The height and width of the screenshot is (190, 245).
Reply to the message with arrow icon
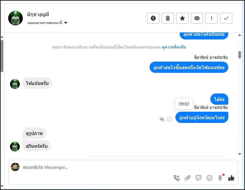click(x=162, y=119)
